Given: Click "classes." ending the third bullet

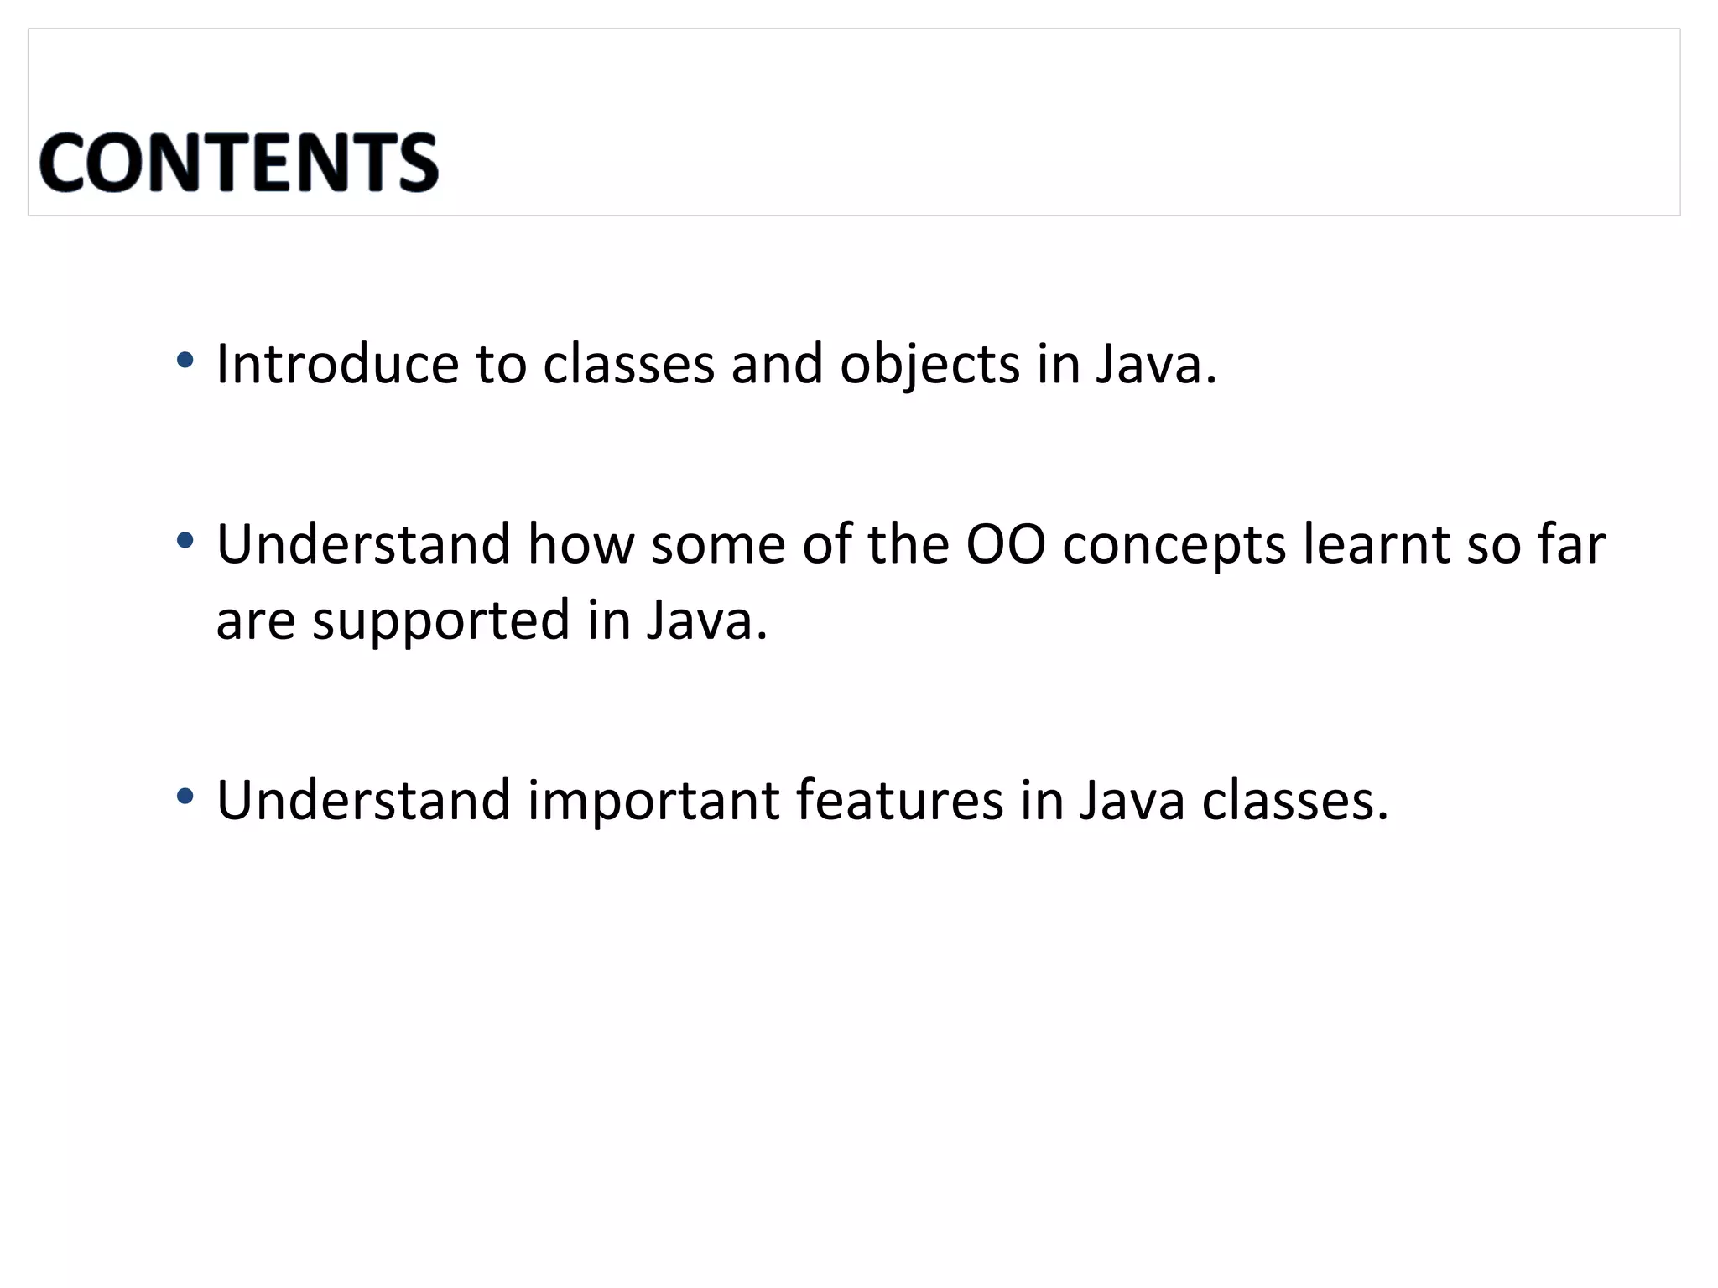Looking at the screenshot, I should click(1295, 801).
